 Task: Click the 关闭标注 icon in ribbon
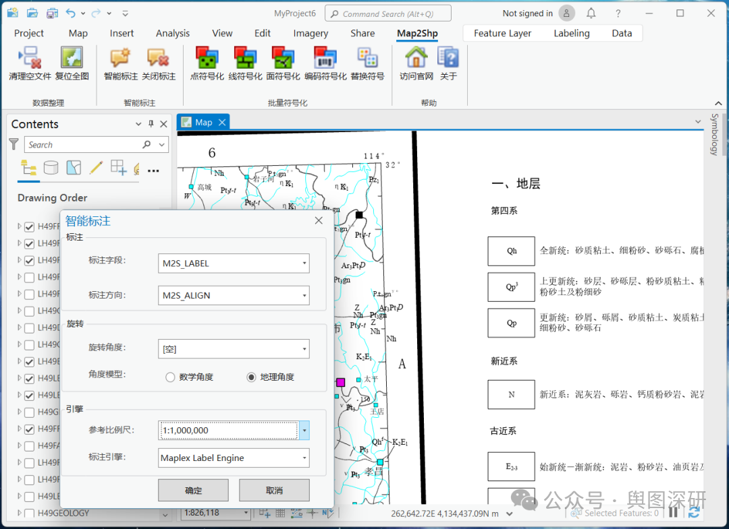click(x=159, y=58)
